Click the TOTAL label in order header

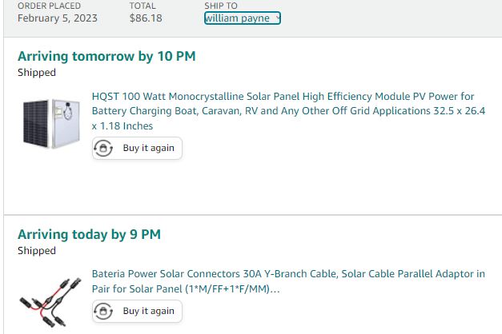(x=143, y=6)
